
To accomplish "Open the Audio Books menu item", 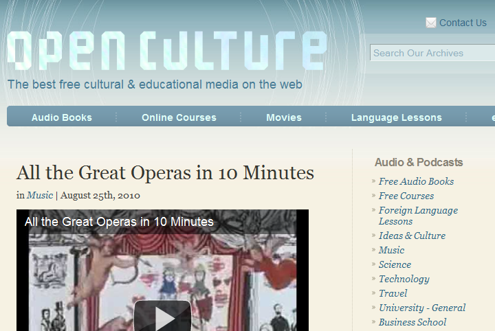I will 62,117.
